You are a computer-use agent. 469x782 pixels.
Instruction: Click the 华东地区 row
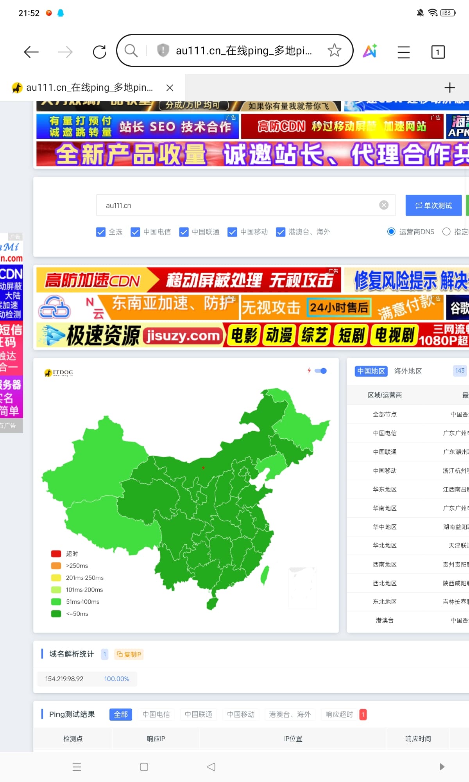coord(408,489)
